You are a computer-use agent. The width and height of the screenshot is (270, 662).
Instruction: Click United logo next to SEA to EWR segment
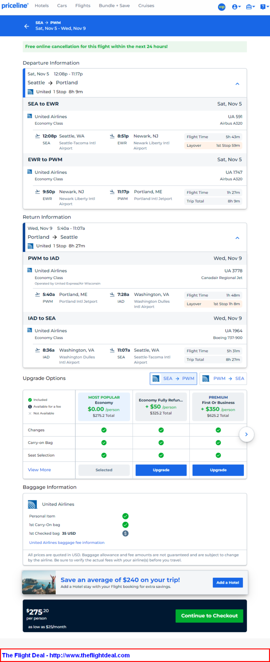(29, 116)
